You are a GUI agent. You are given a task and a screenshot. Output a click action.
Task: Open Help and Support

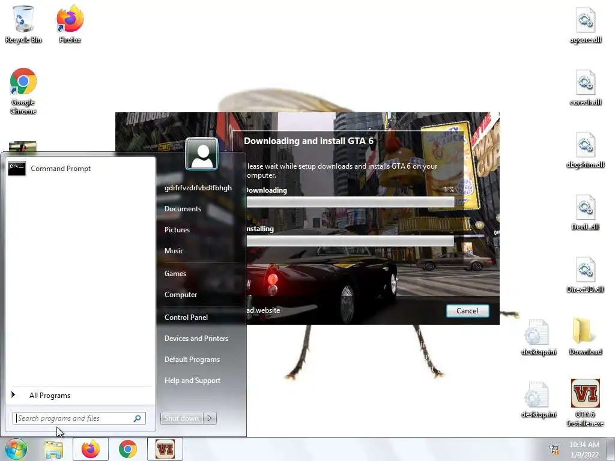[x=192, y=381]
